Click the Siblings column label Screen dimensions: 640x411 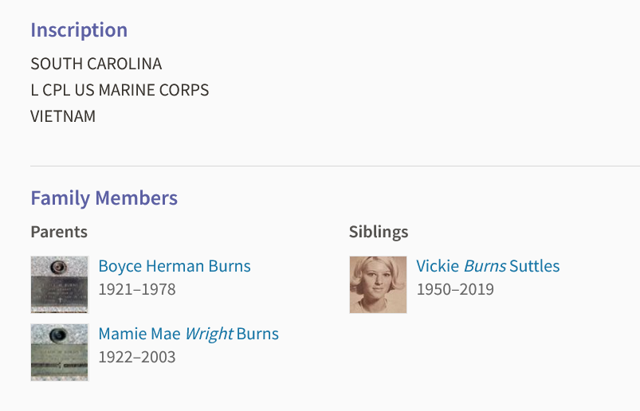tap(379, 232)
